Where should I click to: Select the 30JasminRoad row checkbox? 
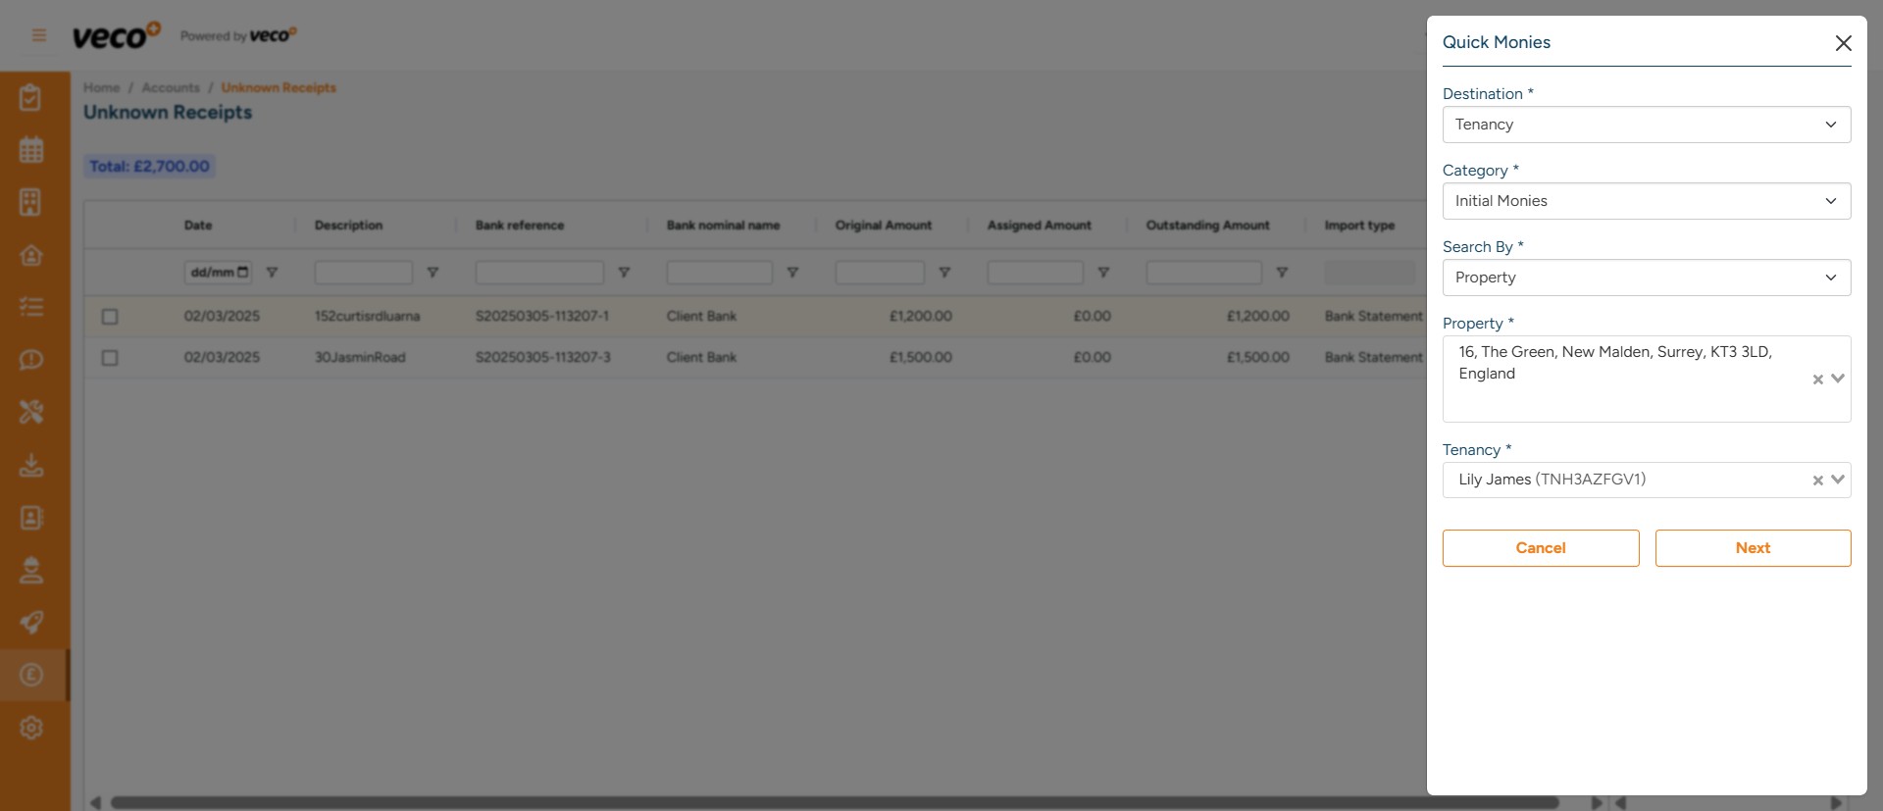(110, 358)
